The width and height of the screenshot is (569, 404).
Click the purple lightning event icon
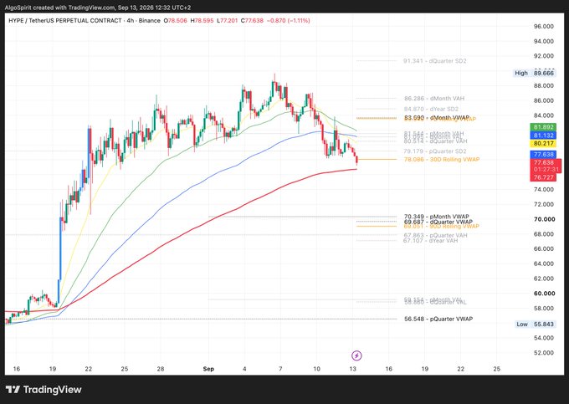pos(356,355)
